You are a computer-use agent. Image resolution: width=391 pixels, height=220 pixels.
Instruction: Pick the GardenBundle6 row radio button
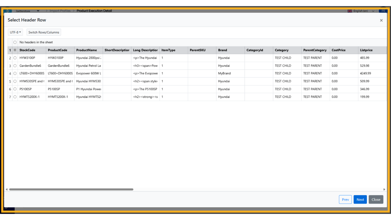tap(15, 66)
